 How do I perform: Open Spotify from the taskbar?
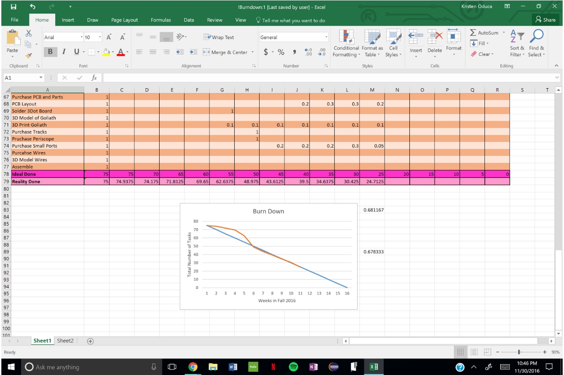(x=293, y=367)
